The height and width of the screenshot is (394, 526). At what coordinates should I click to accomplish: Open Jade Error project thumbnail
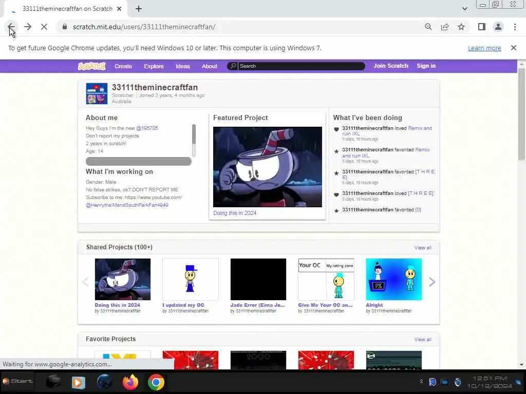258,279
